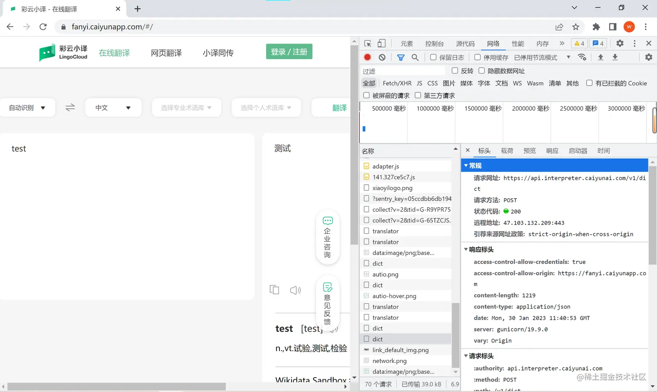Open the 源代码 Sources tab
657x392 pixels.
click(465, 43)
